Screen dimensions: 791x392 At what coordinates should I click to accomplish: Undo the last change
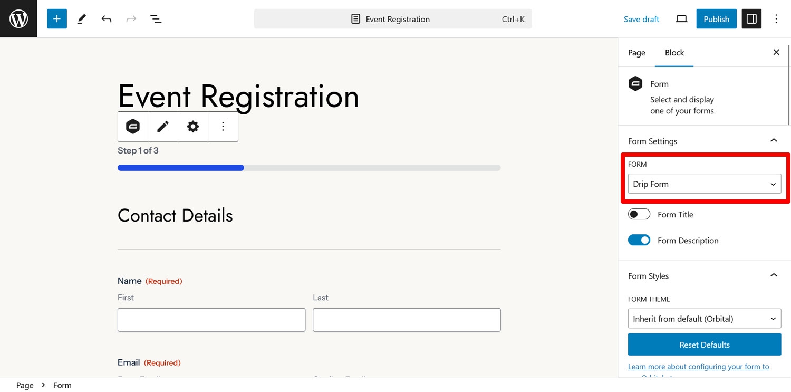click(107, 19)
